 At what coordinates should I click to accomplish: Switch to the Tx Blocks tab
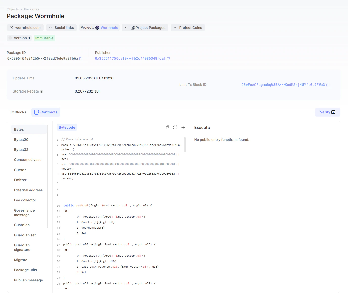[18, 112]
